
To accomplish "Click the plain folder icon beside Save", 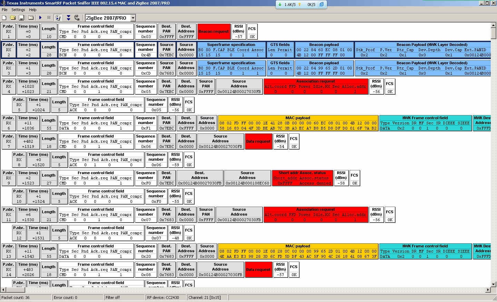I will tap(31, 18).
